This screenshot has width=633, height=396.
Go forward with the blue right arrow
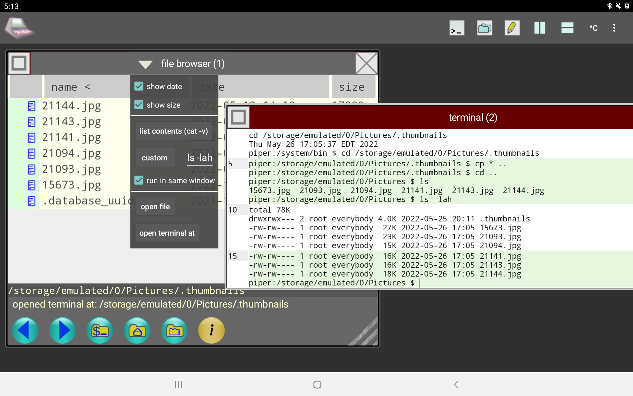coord(62,330)
